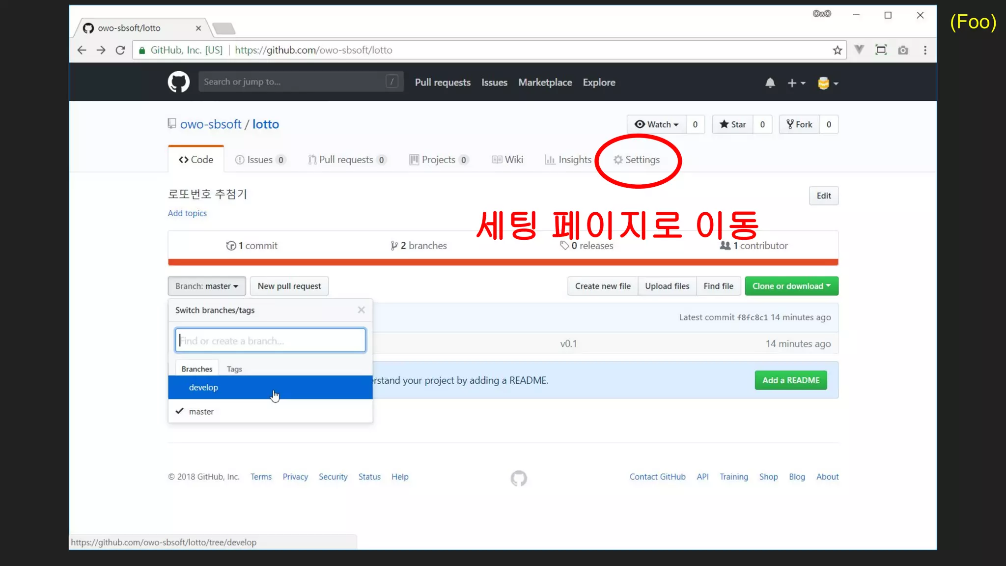Open the notifications bell icon
Image resolution: width=1006 pixels, height=566 pixels.
click(770, 83)
